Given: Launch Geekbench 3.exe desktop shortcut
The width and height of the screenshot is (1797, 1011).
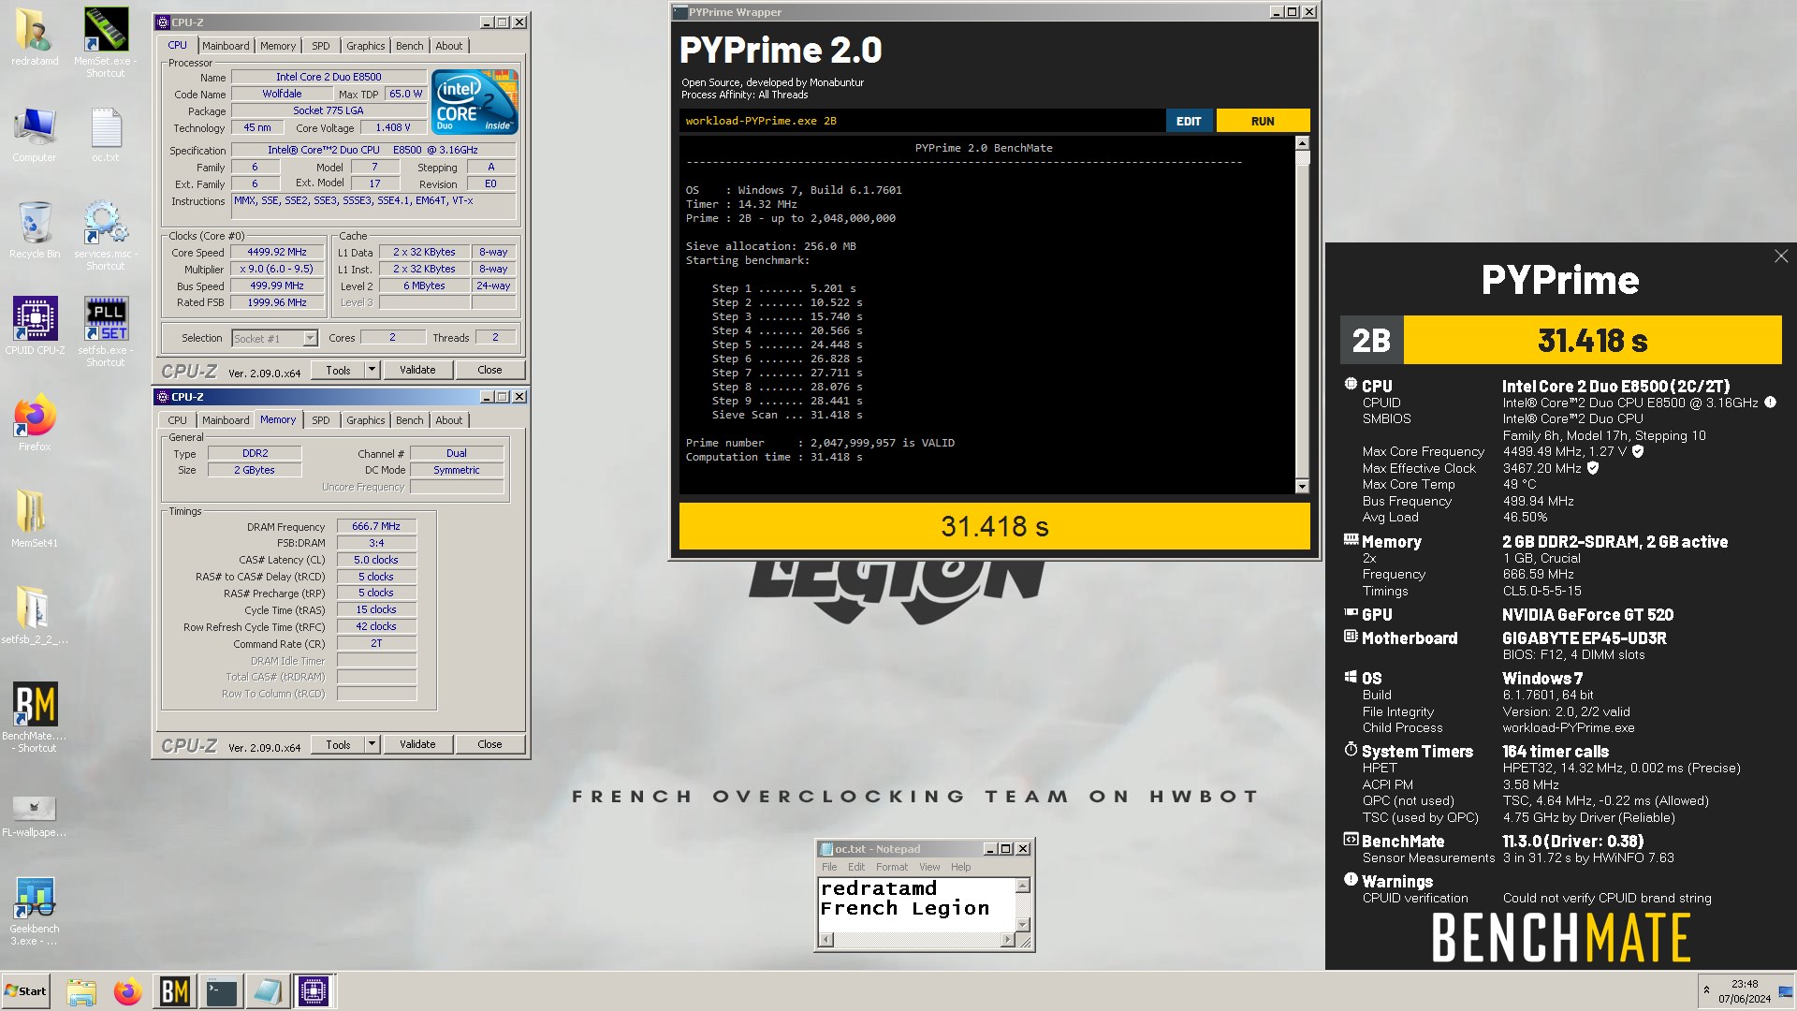Looking at the screenshot, I should point(35,912).
